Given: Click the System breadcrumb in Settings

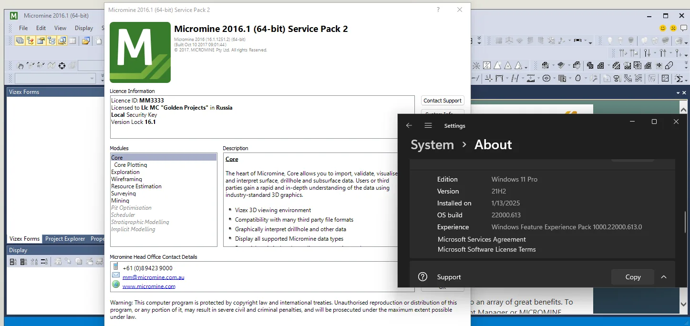Looking at the screenshot, I should pyautogui.click(x=432, y=144).
